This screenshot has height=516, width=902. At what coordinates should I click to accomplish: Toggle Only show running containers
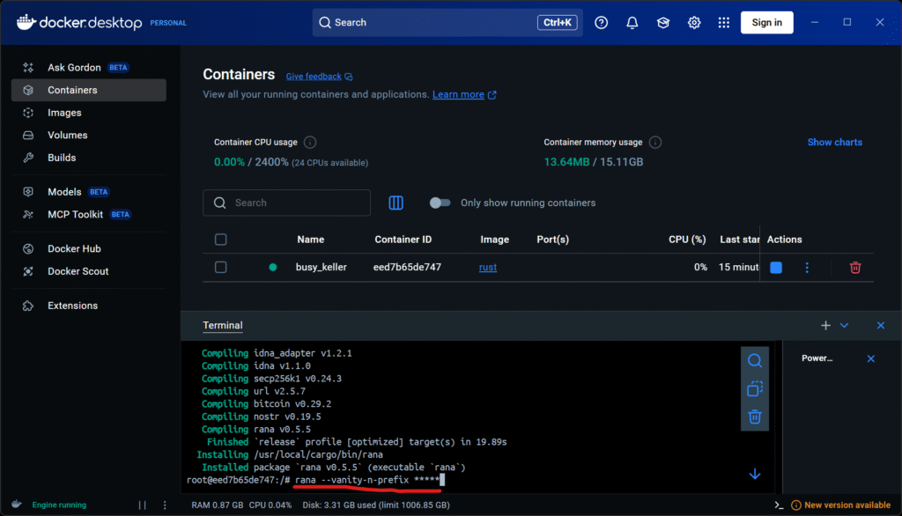pos(440,203)
